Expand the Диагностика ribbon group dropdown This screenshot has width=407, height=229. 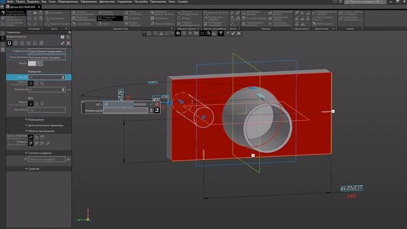click(333, 29)
